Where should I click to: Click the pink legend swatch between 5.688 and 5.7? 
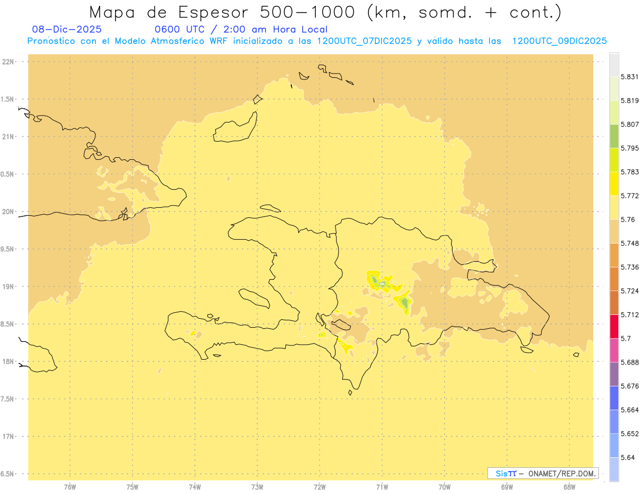614,350
